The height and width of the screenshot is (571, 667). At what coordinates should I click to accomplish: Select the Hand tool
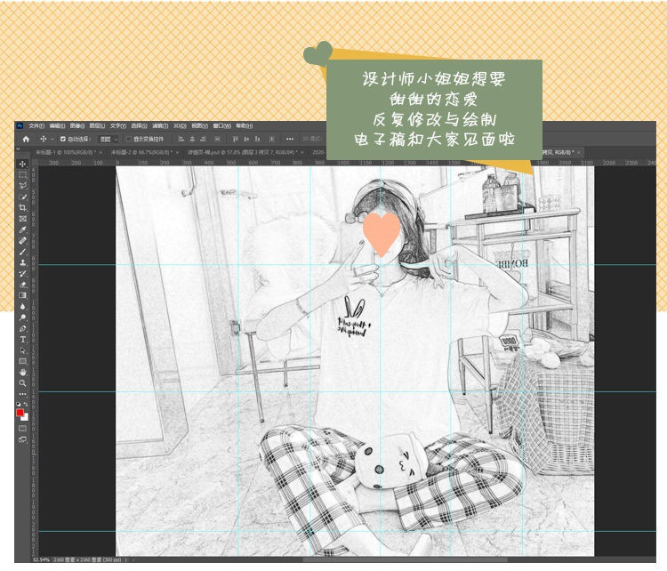[x=22, y=372]
